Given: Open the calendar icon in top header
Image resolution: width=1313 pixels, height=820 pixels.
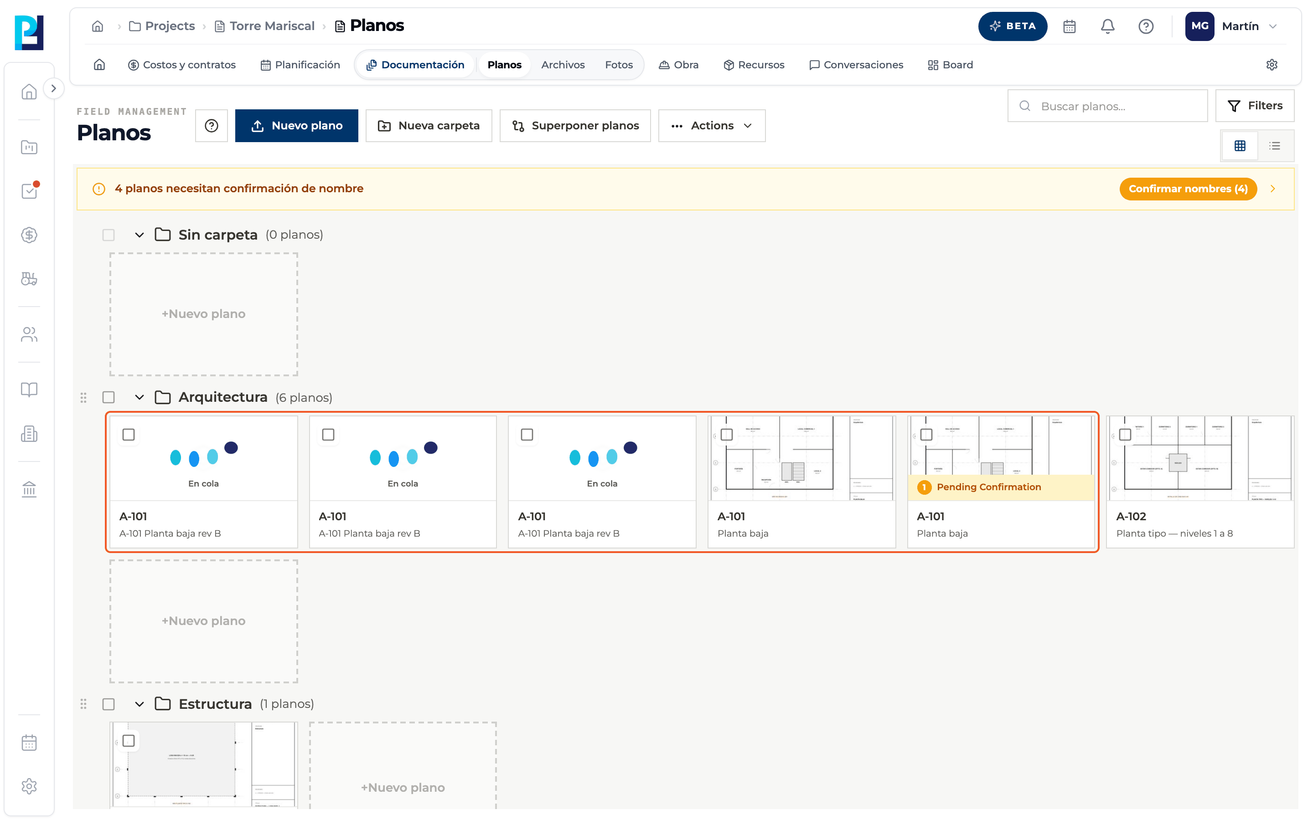Looking at the screenshot, I should [x=1069, y=26].
